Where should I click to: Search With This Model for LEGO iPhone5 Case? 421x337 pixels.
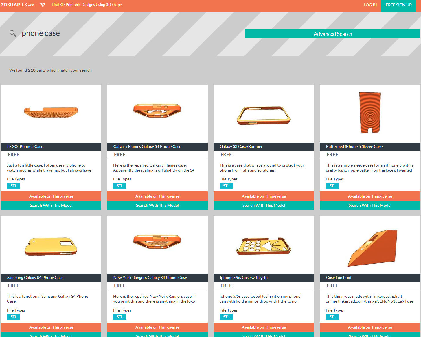(x=51, y=205)
